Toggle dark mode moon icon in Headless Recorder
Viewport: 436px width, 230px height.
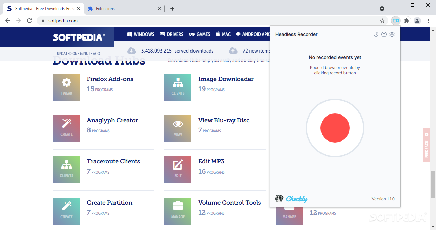tap(376, 34)
